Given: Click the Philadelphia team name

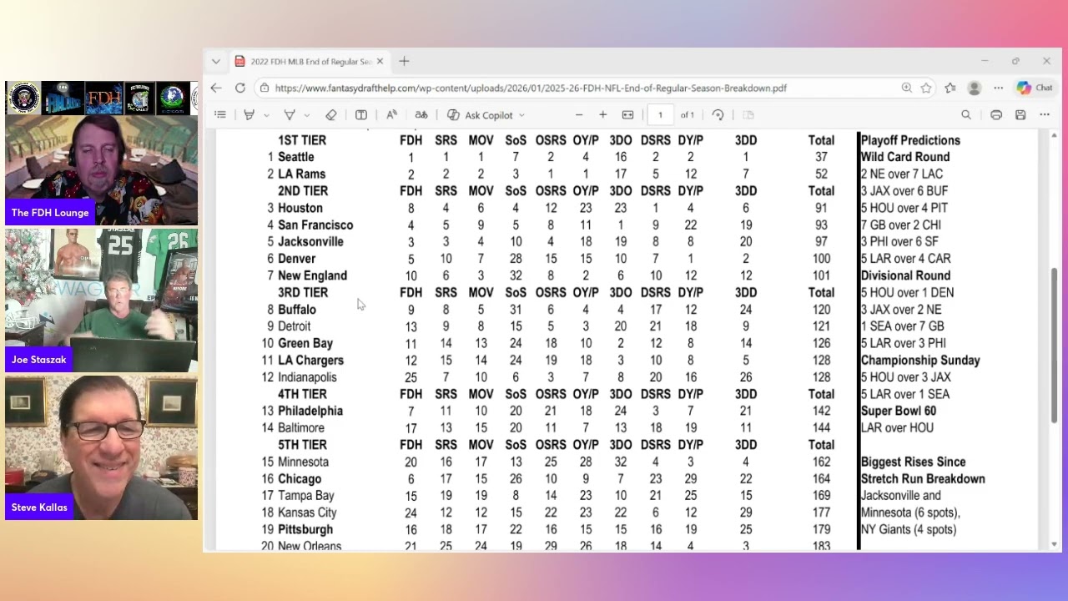Looking at the screenshot, I should (x=310, y=411).
